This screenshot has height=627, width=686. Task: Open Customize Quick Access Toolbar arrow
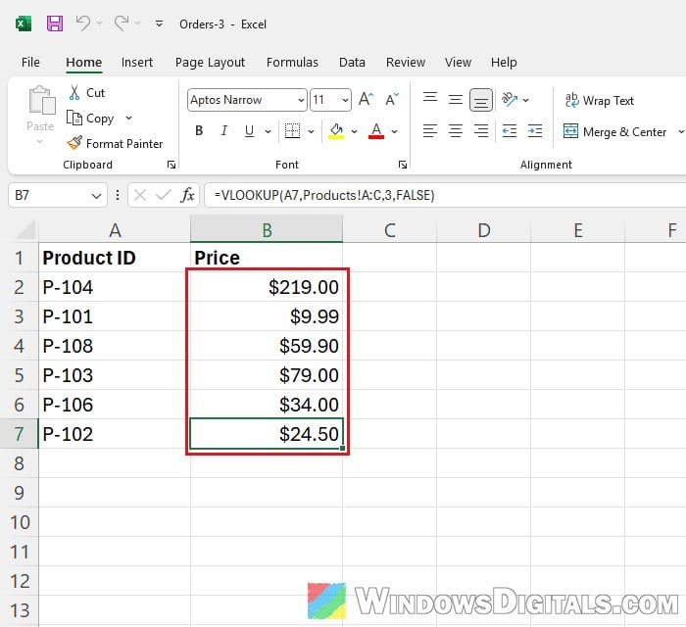(x=159, y=24)
